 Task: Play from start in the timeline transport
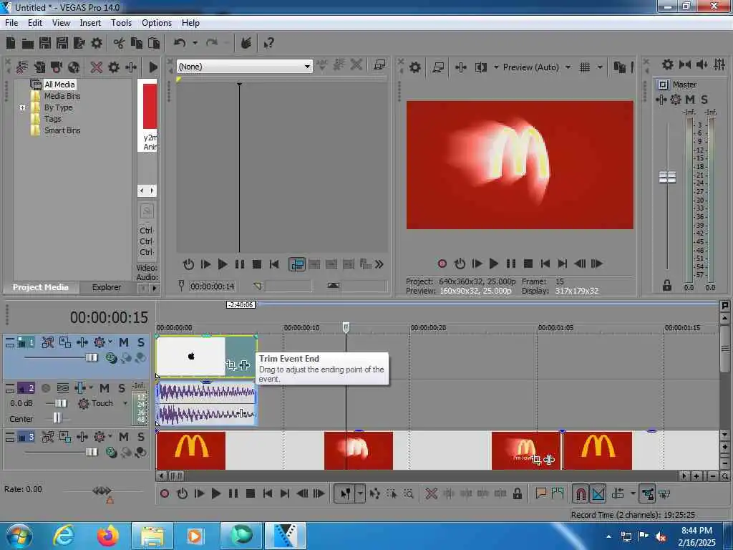[199, 494]
